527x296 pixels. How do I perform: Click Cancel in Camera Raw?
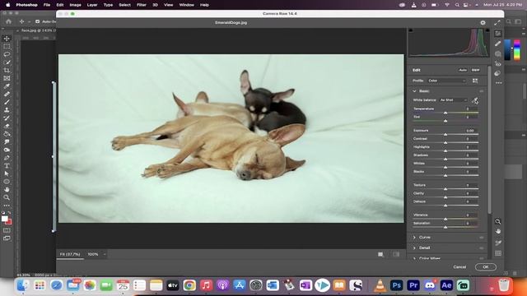pos(459,267)
